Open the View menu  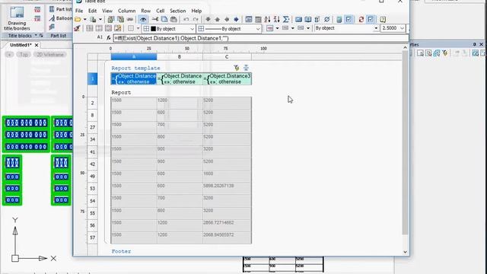(107, 11)
